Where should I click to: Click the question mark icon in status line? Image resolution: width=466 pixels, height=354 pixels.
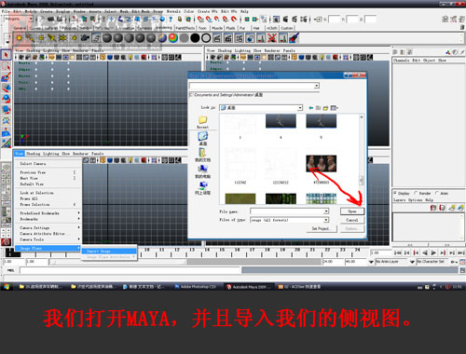171,20
